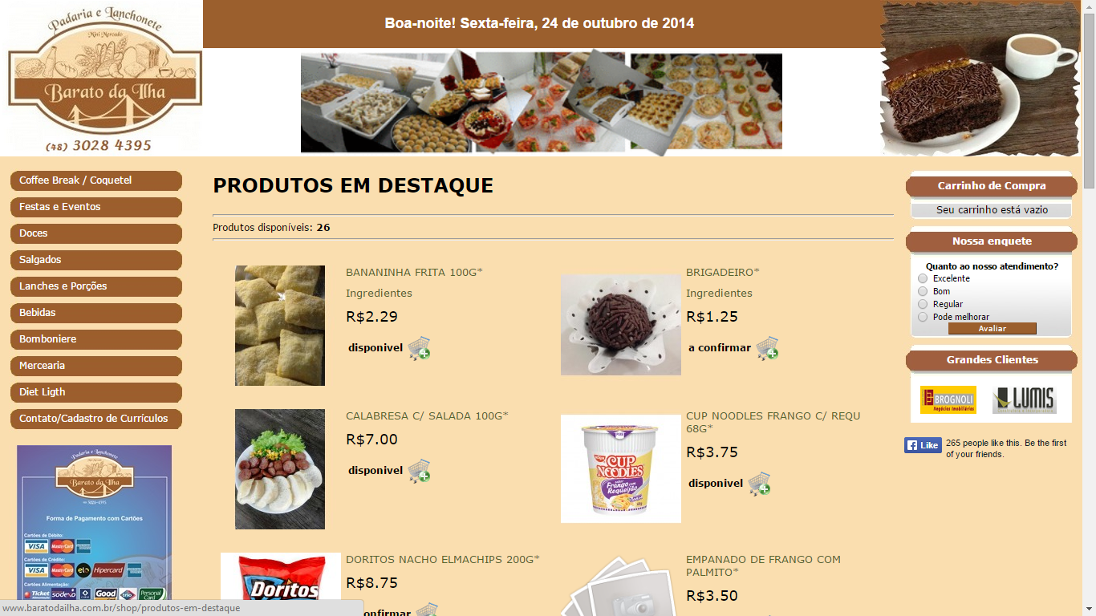
Task: Choose the Regular poll option
Action: pyautogui.click(x=923, y=304)
